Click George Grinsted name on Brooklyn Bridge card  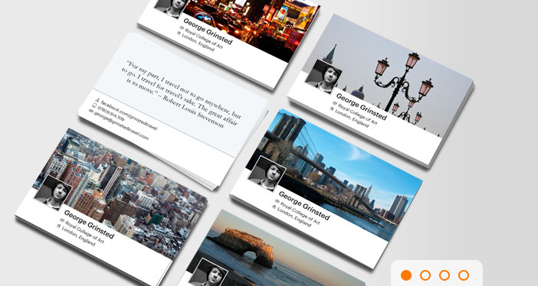click(304, 205)
